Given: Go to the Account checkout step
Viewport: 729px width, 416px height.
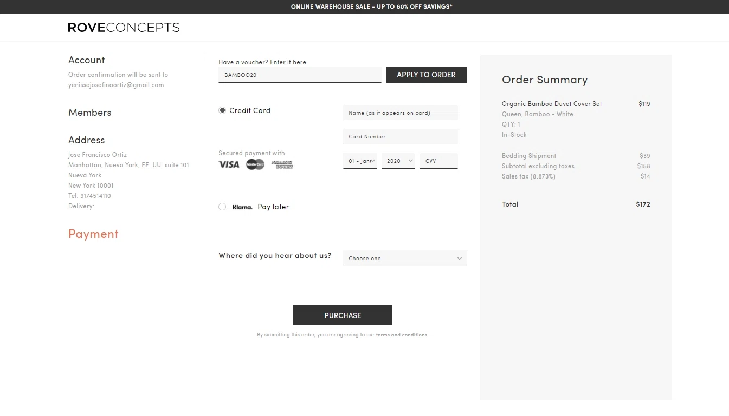Looking at the screenshot, I should point(87,60).
